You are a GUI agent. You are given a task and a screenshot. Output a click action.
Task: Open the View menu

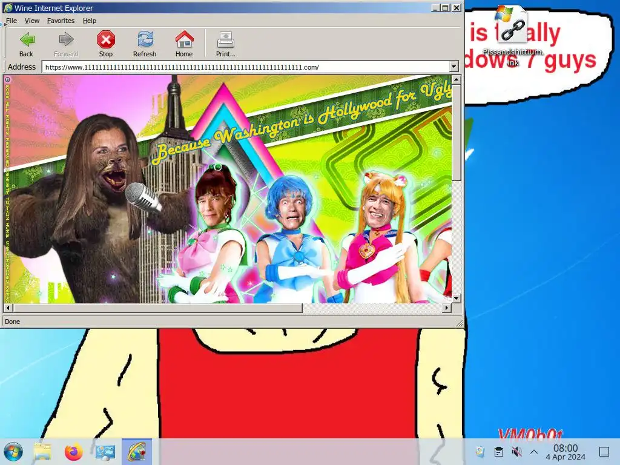click(31, 21)
